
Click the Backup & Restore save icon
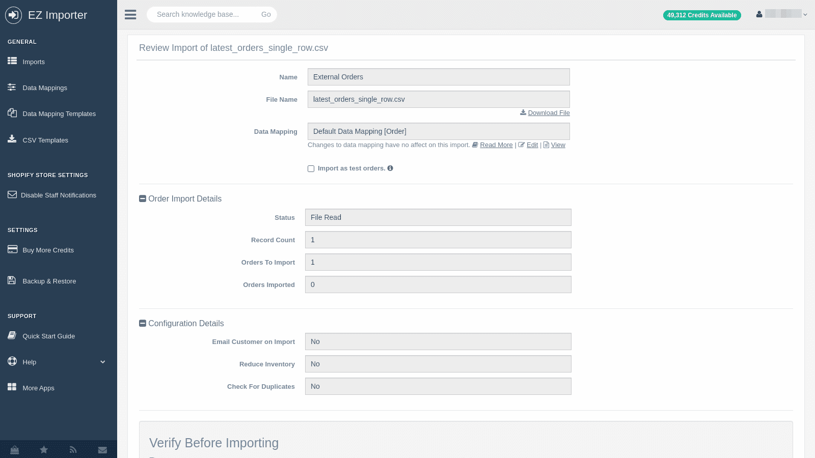12,280
